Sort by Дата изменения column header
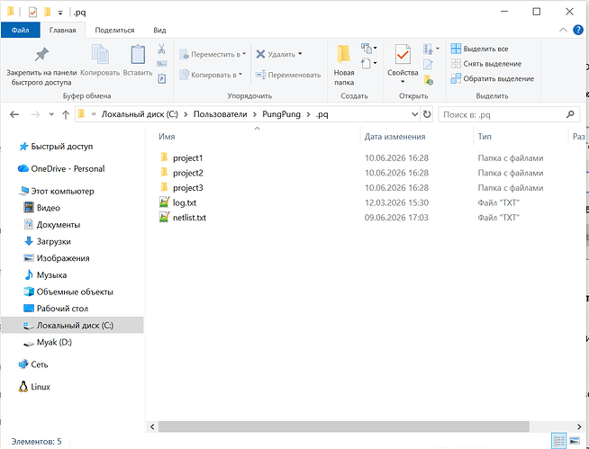Viewport: 589px width, 449px height. 394,137
